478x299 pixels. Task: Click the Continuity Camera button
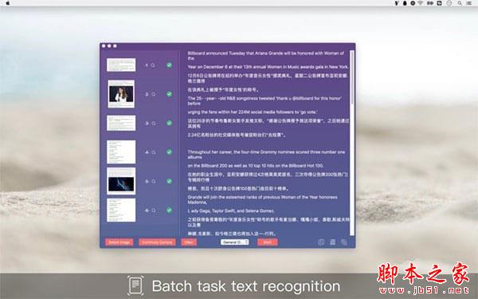click(x=157, y=242)
